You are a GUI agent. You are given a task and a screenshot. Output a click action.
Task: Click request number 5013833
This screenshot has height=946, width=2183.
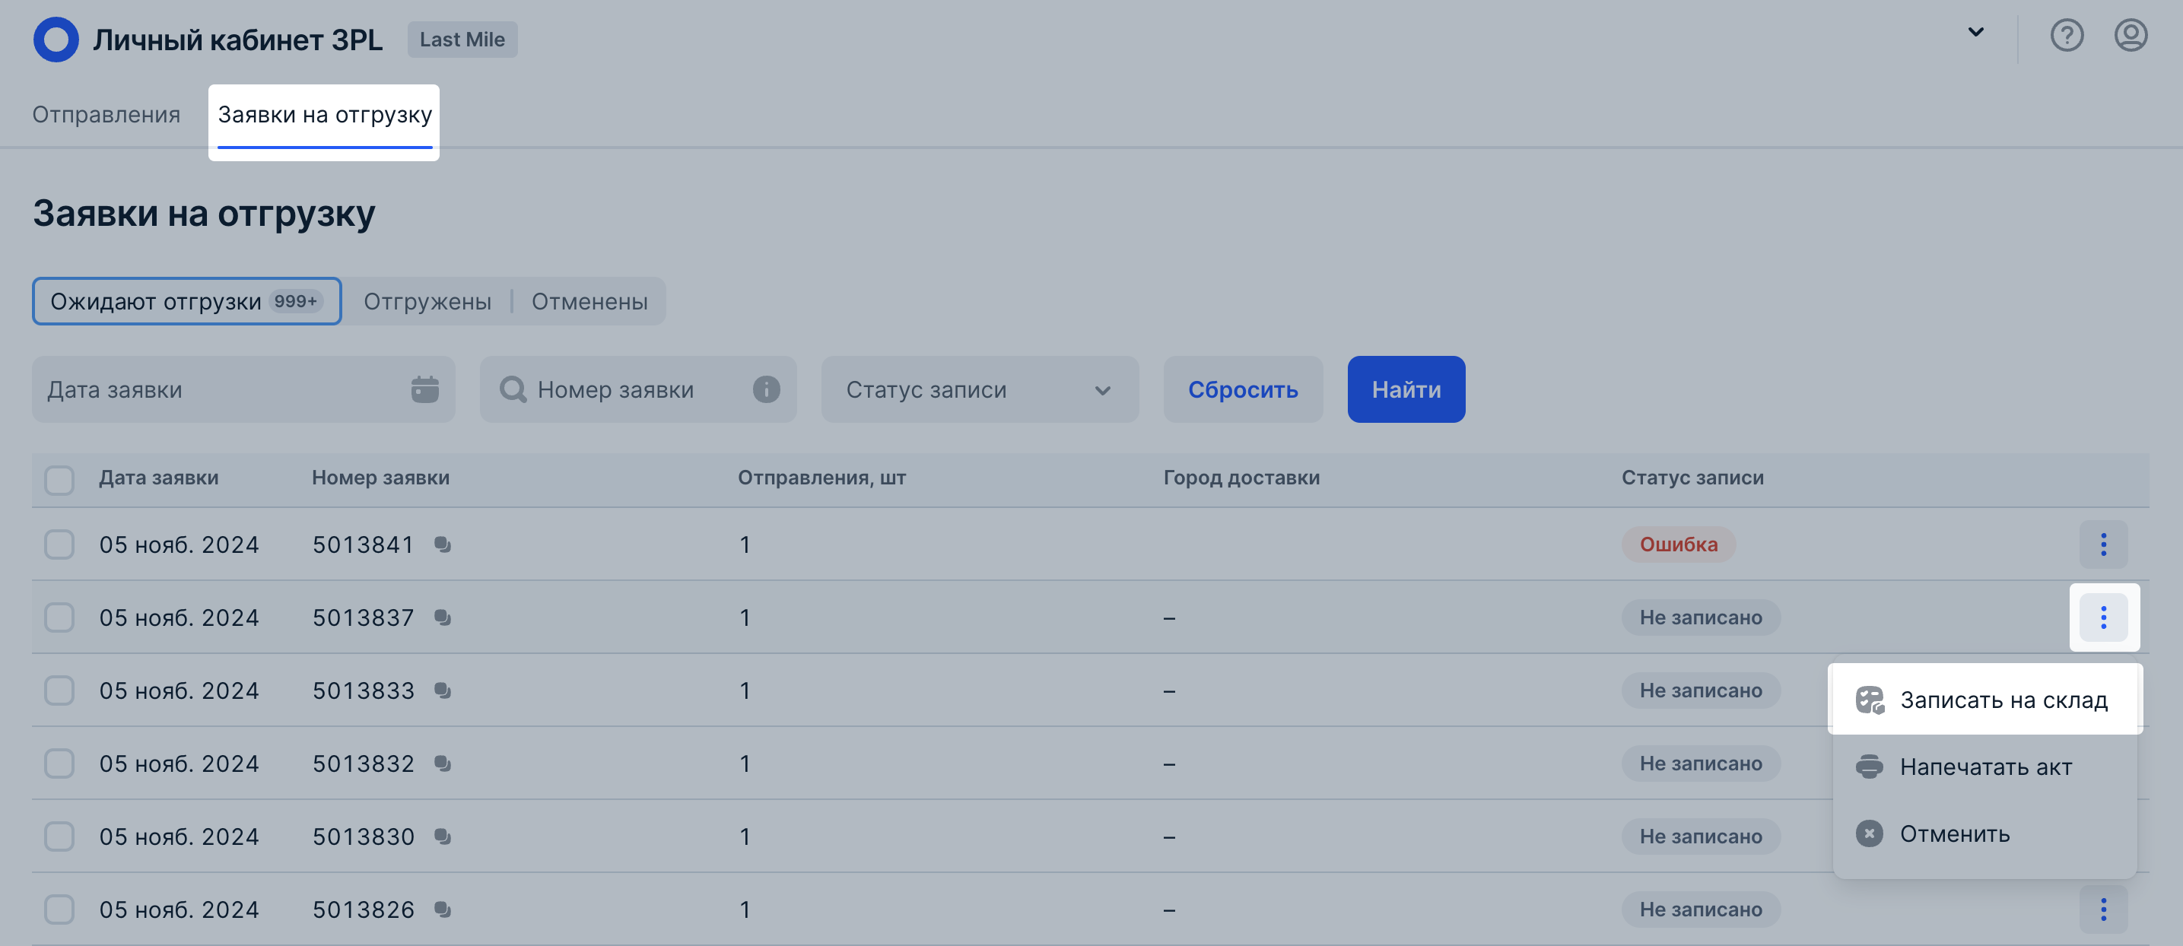pyautogui.click(x=364, y=690)
